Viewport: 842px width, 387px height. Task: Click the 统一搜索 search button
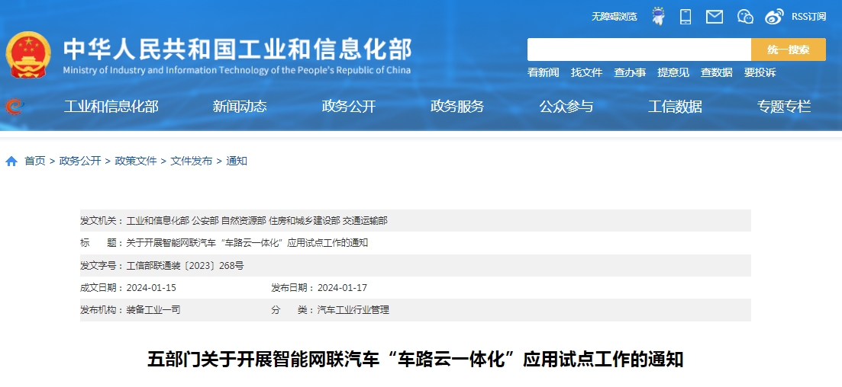click(x=789, y=50)
